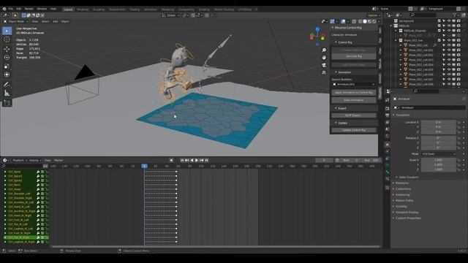Play the animation forward
This screenshot has height=263, width=468.
[197, 161]
